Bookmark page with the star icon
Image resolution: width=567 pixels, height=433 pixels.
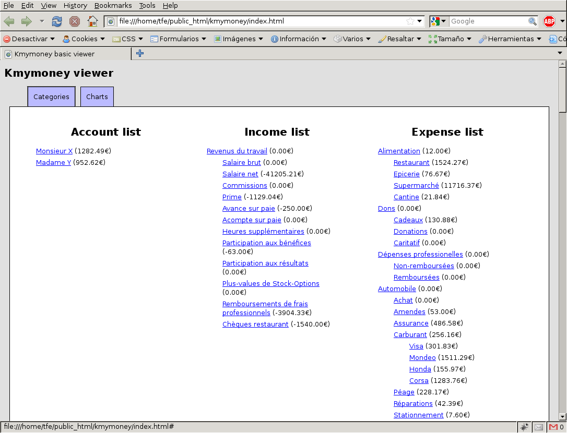(410, 21)
